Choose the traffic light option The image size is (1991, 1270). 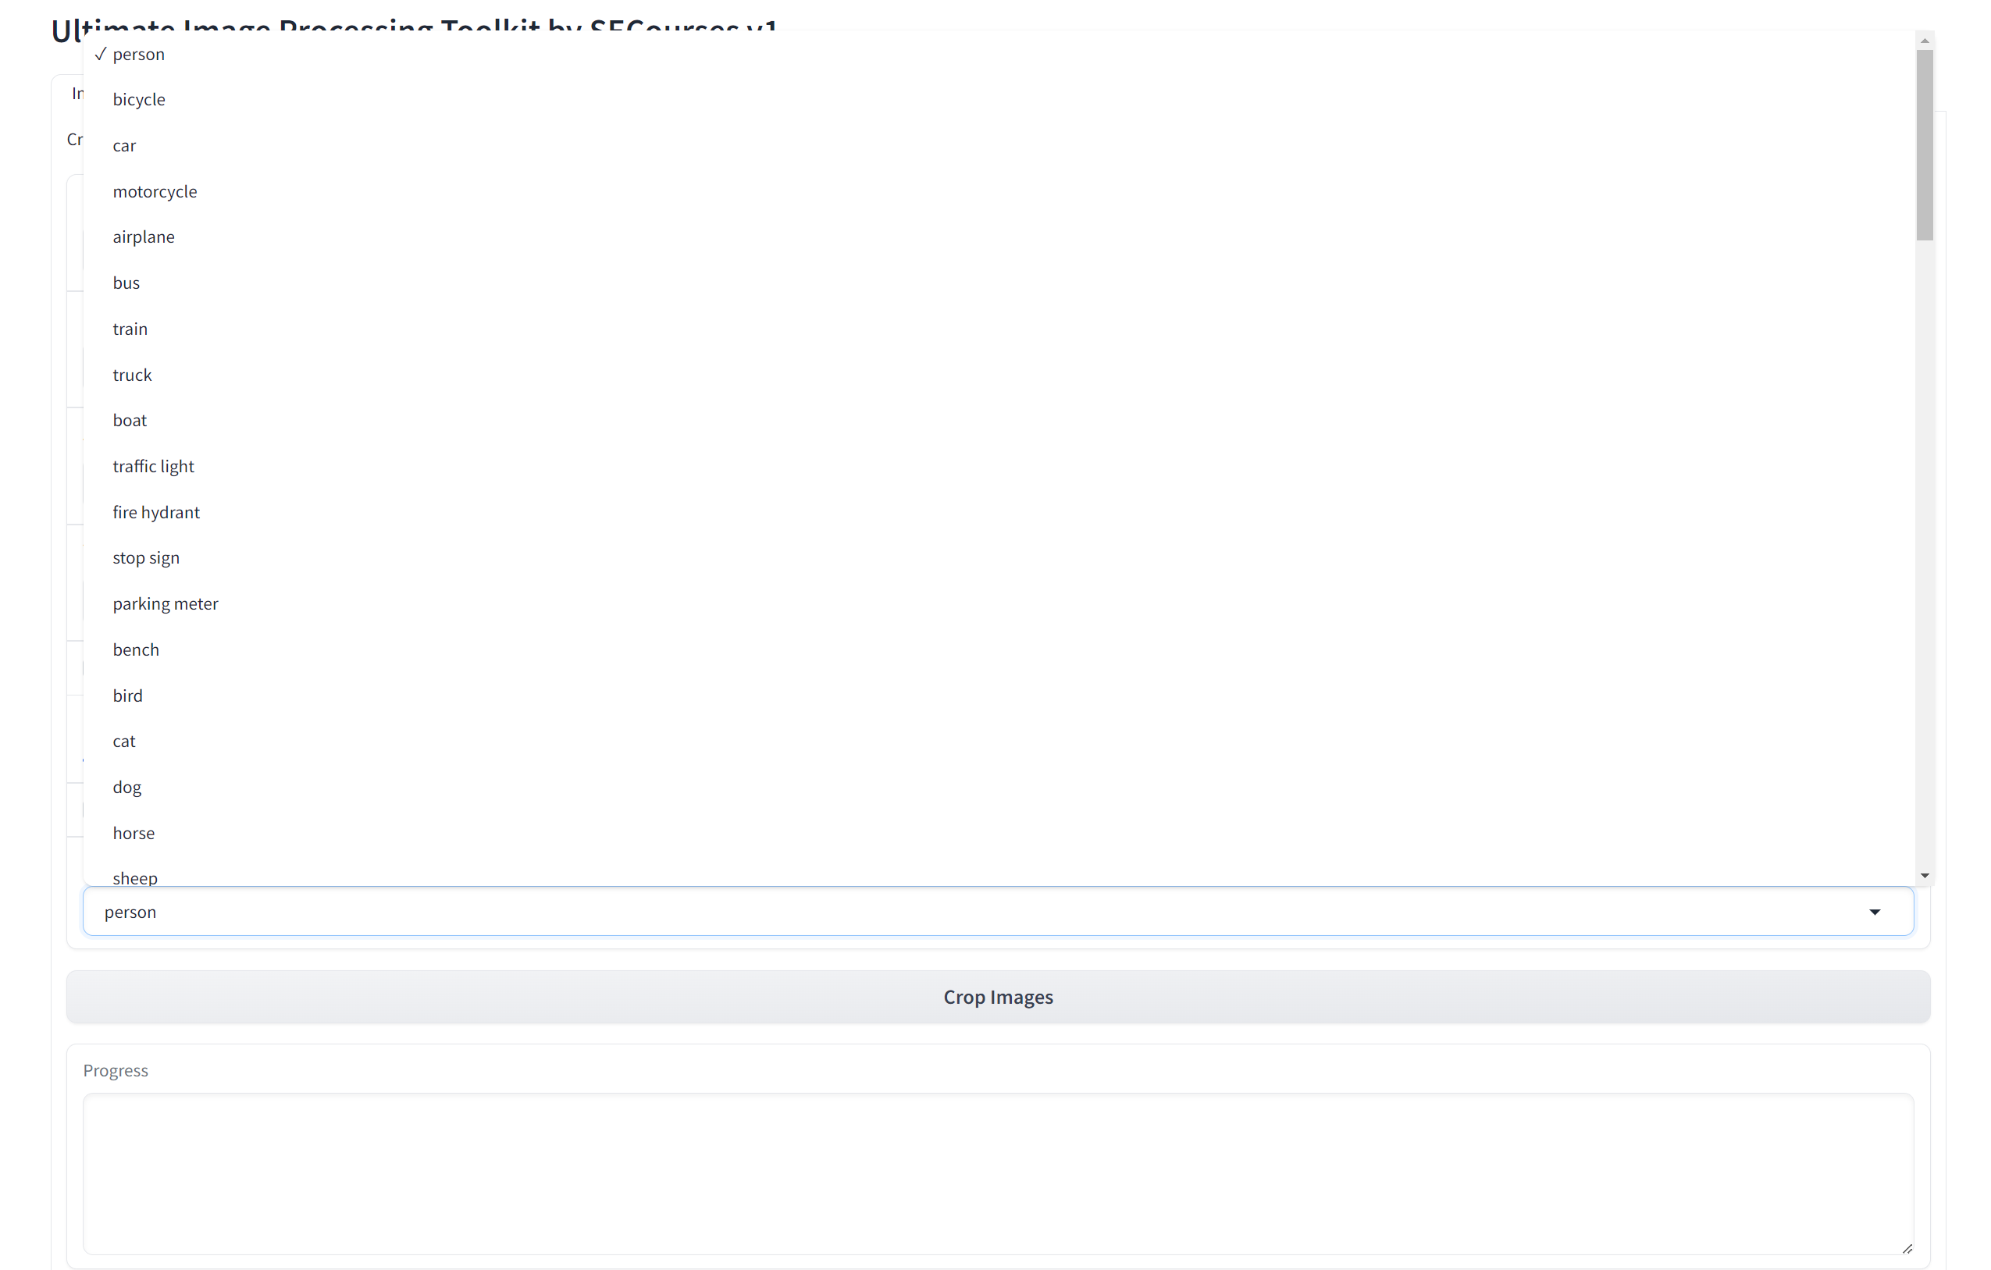(x=153, y=466)
